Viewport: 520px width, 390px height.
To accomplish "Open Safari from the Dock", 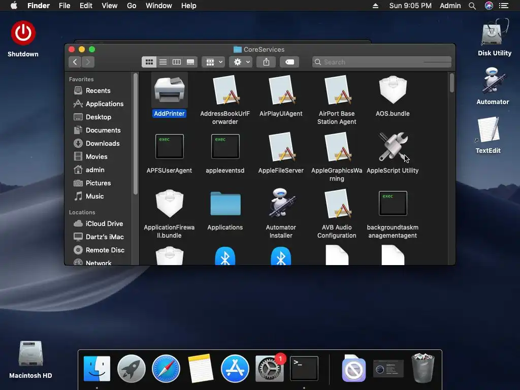I will tap(166, 369).
